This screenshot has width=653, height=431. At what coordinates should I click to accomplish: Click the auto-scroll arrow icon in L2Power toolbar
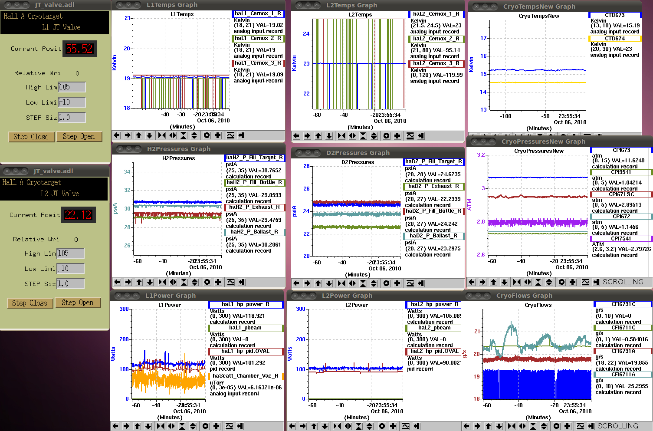[417, 426]
